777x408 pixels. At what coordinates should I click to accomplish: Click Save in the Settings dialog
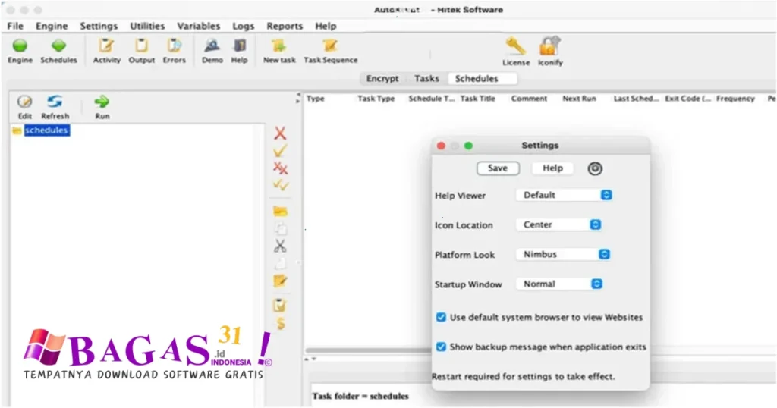pos(498,168)
